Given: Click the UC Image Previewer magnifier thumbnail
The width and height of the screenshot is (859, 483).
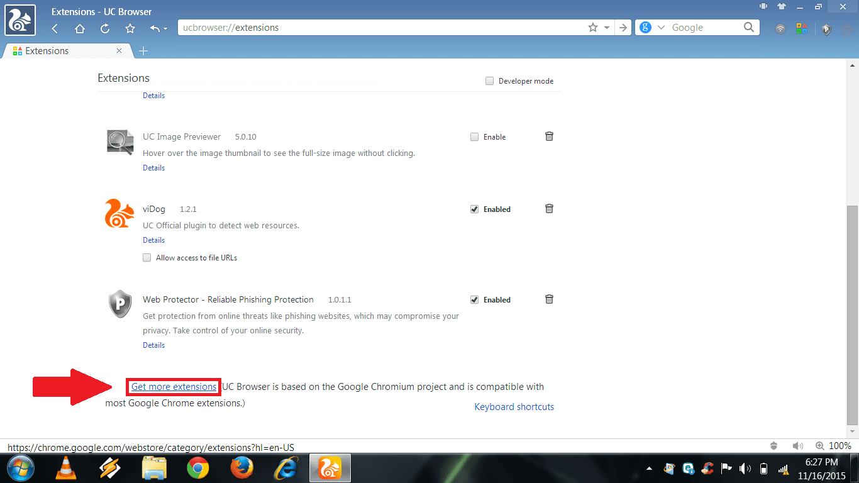Looking at the screenshot, I should click(x=120, y=142).
